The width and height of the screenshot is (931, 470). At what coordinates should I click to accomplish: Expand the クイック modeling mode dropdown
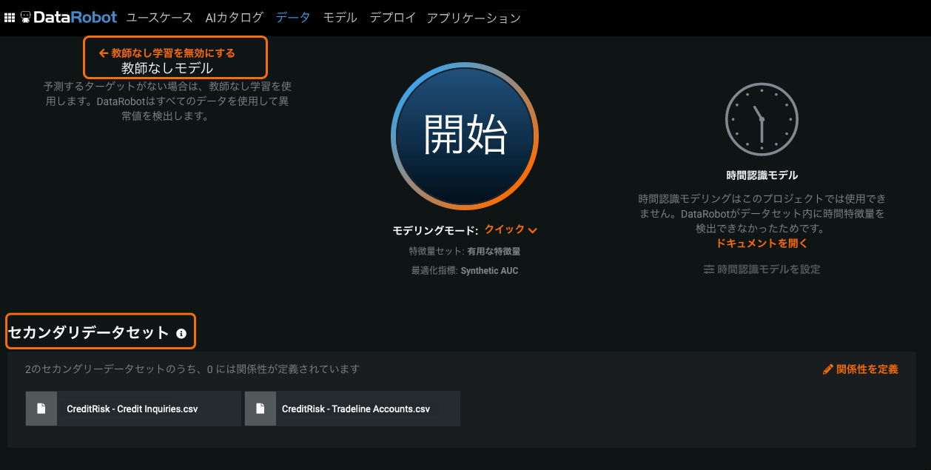point(511,230)
